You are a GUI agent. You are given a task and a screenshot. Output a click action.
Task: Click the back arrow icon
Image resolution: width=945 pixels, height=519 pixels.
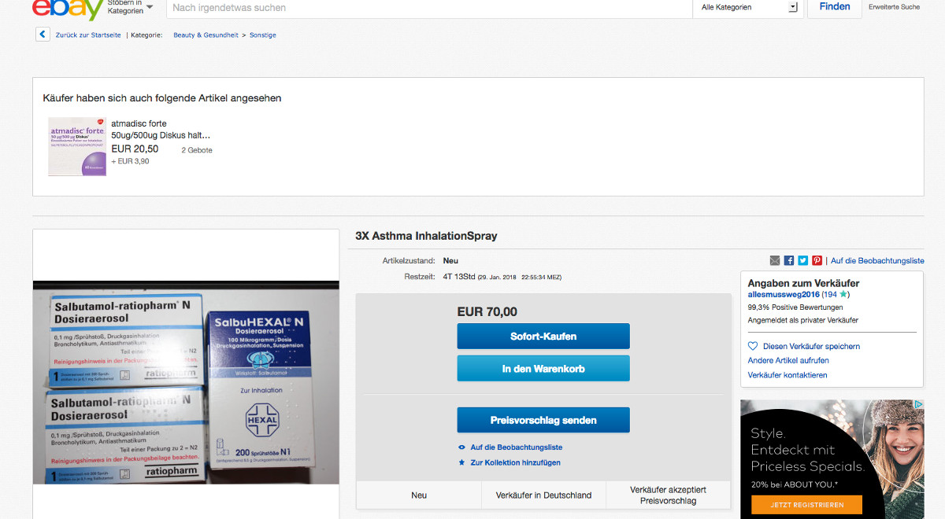[x=43, y=35]
